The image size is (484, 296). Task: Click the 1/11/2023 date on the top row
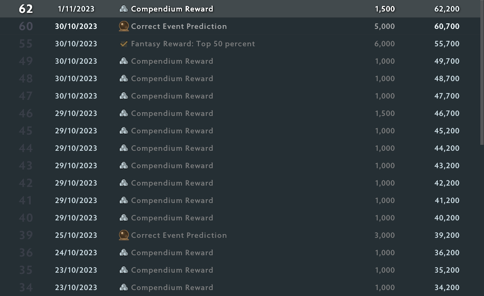[76, 8]
